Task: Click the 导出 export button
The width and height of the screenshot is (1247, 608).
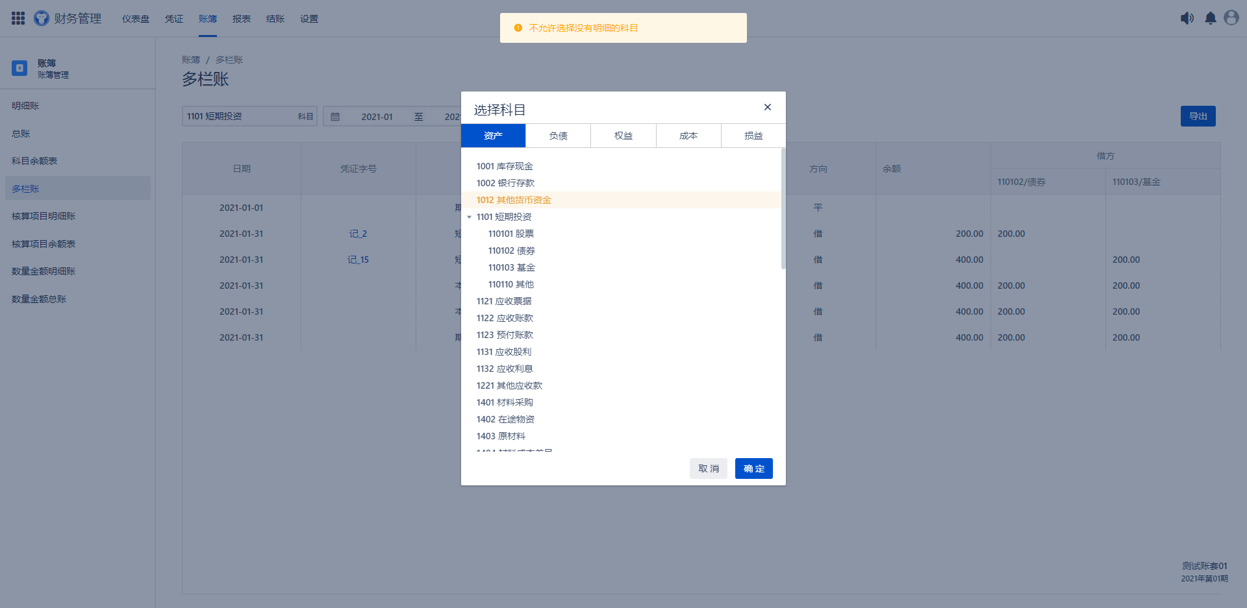Action: 1198,116
